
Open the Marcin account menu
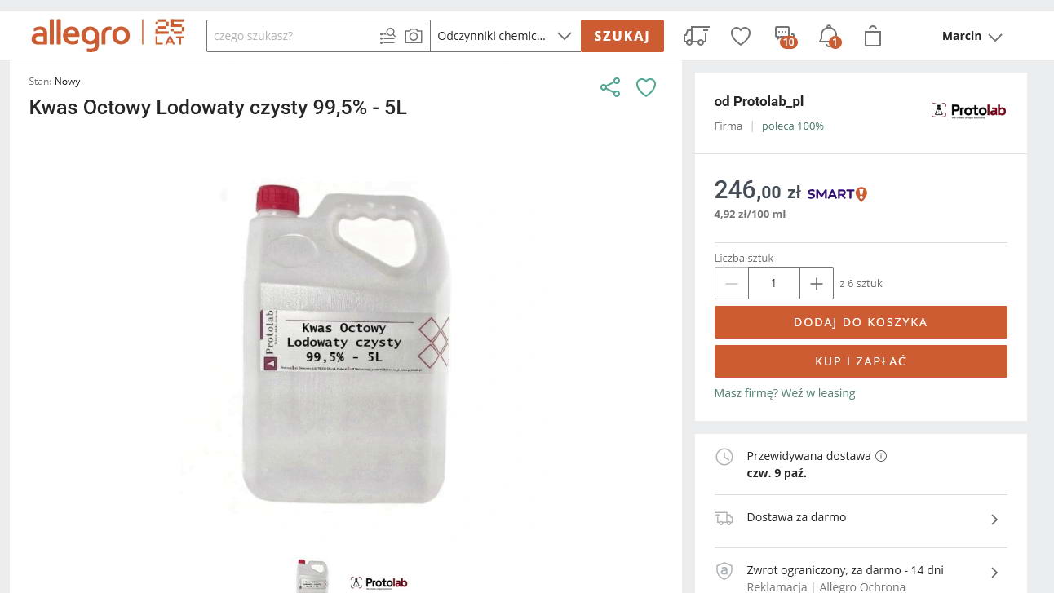(x=972, y=36)
